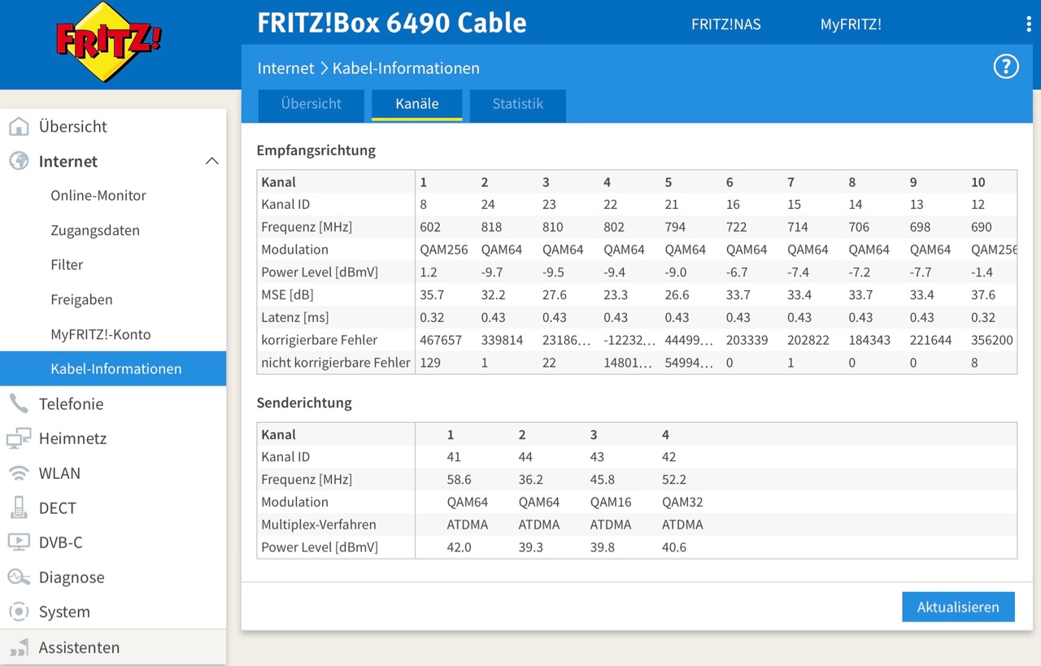Open the Statistik tab
The height and width of the screenshot is (666, 1041).
click(518, 105)
